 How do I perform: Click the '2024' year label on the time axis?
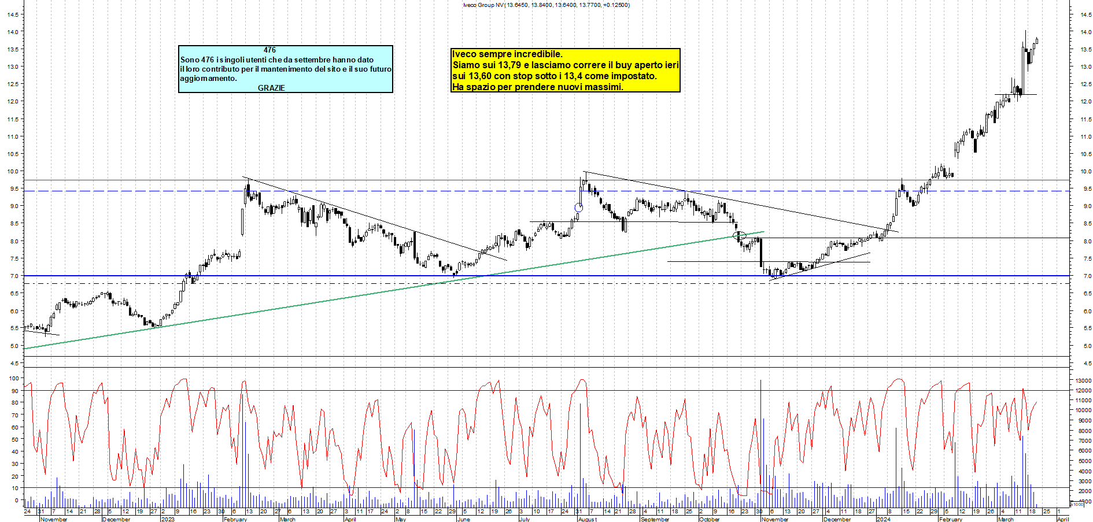click(x=883, y=519)
